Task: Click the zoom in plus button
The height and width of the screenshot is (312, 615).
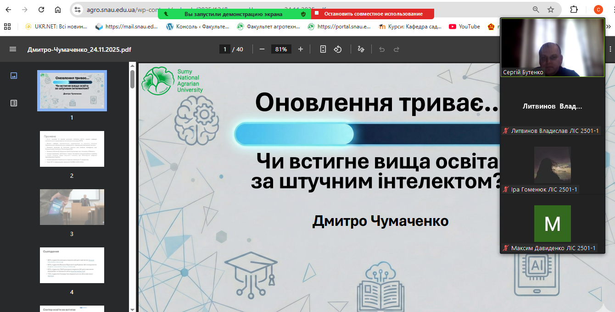Action: [x=301, y=49]
